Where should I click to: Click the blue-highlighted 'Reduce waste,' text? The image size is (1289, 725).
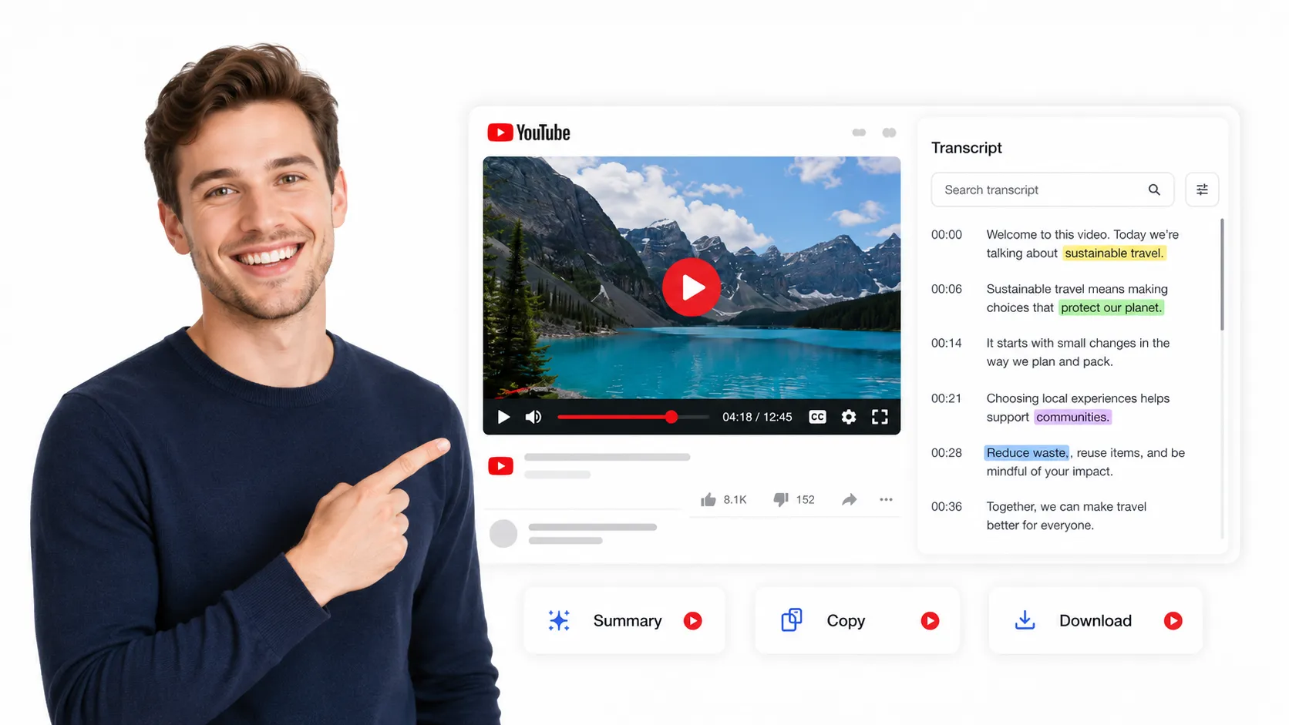(x=1027, y=453)
